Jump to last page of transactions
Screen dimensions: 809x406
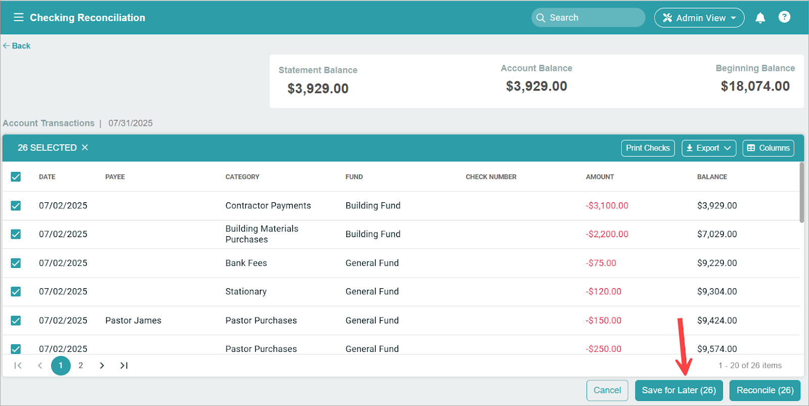pos(124,366)
